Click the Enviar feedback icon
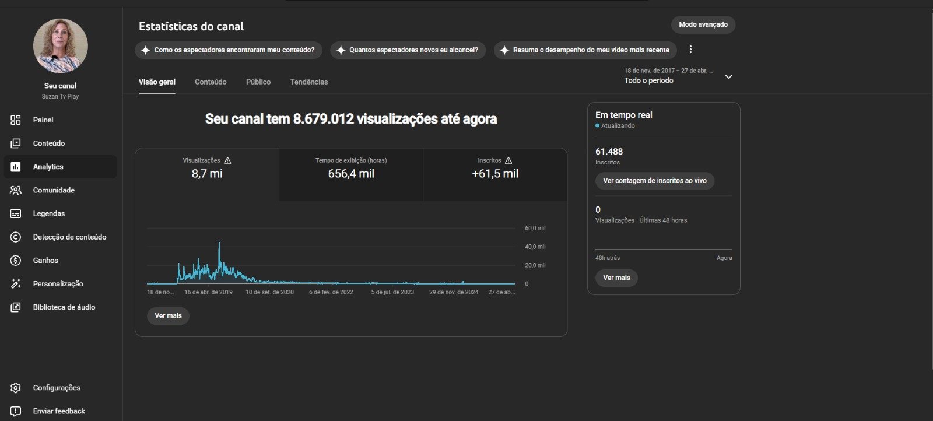This screenshot has height=421, width=933. pyautogui.click(x=16, y=411)
